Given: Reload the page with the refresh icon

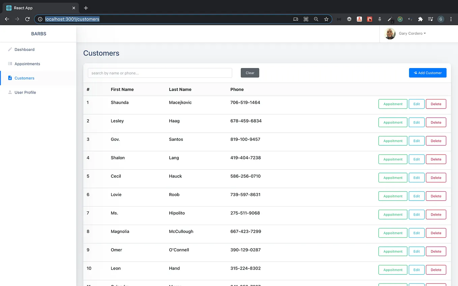Looking at the screenshot, I should pos(27,19).
